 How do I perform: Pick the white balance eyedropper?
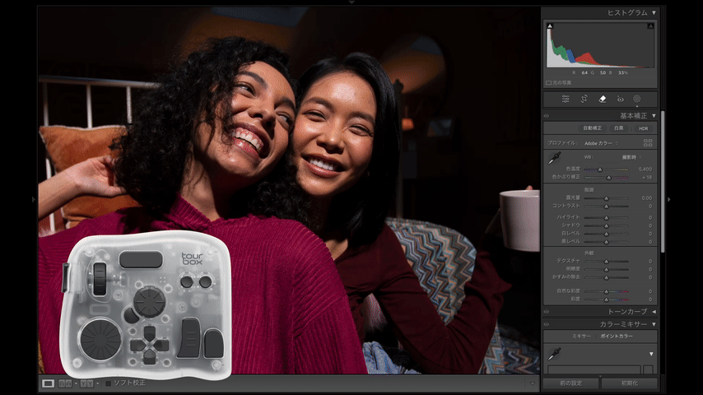pyautogui.click(x=554, y=157)
